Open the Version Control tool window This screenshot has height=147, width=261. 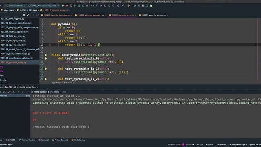[27, 140]
